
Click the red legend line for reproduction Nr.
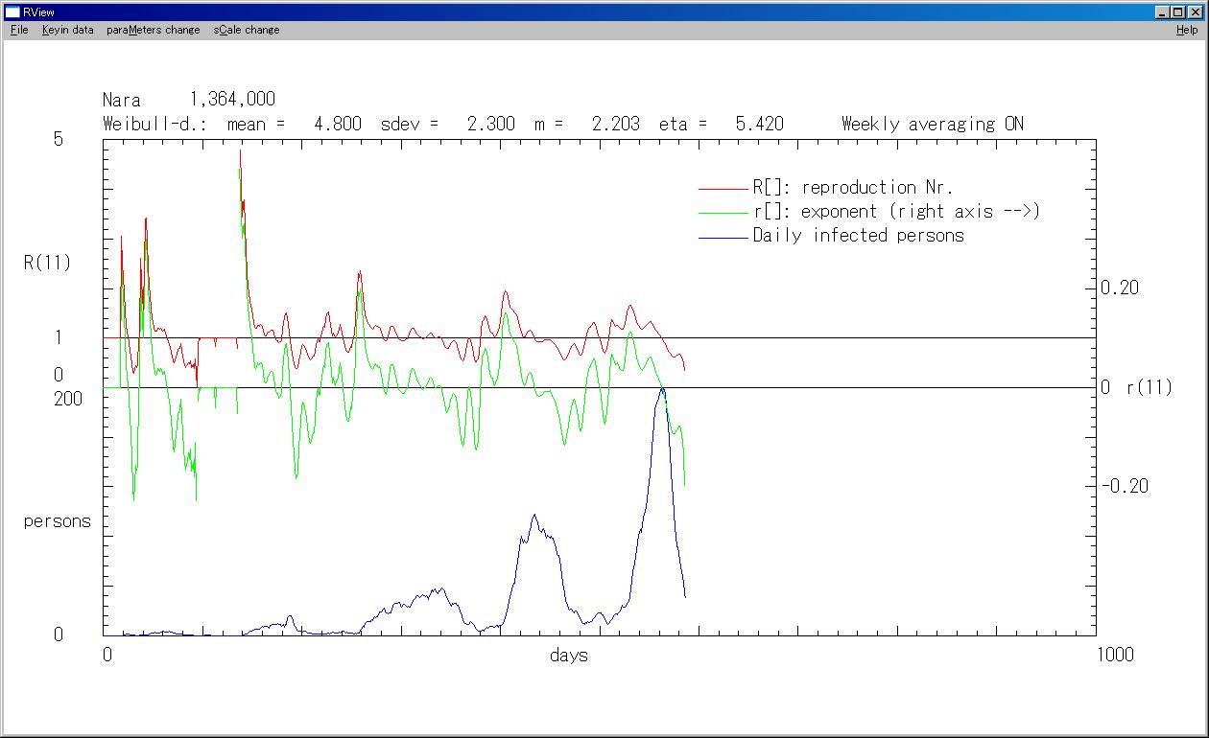click(723, 189)
